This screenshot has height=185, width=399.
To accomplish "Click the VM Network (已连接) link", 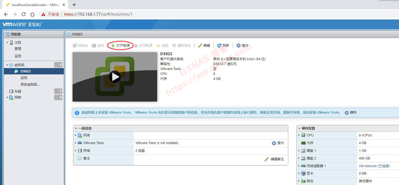I will 374,166.
